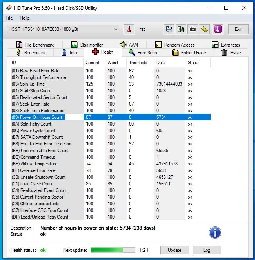Switch to the Error Scan tab

[143, 53]
